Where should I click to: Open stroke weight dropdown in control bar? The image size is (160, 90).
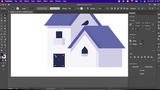click(35, 8)
